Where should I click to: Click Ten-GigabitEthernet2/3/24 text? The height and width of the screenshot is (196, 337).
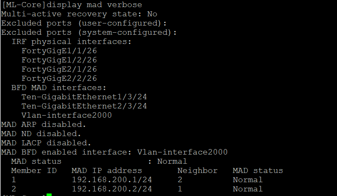[84, 106]
